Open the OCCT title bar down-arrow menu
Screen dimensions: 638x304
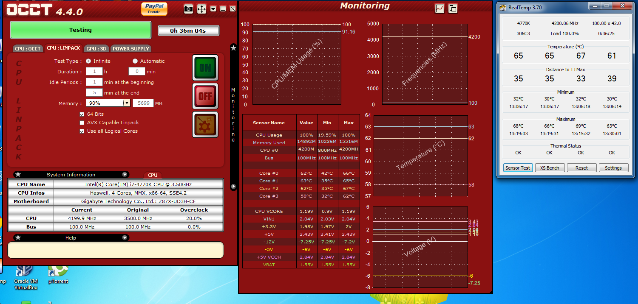coord(213,8)
